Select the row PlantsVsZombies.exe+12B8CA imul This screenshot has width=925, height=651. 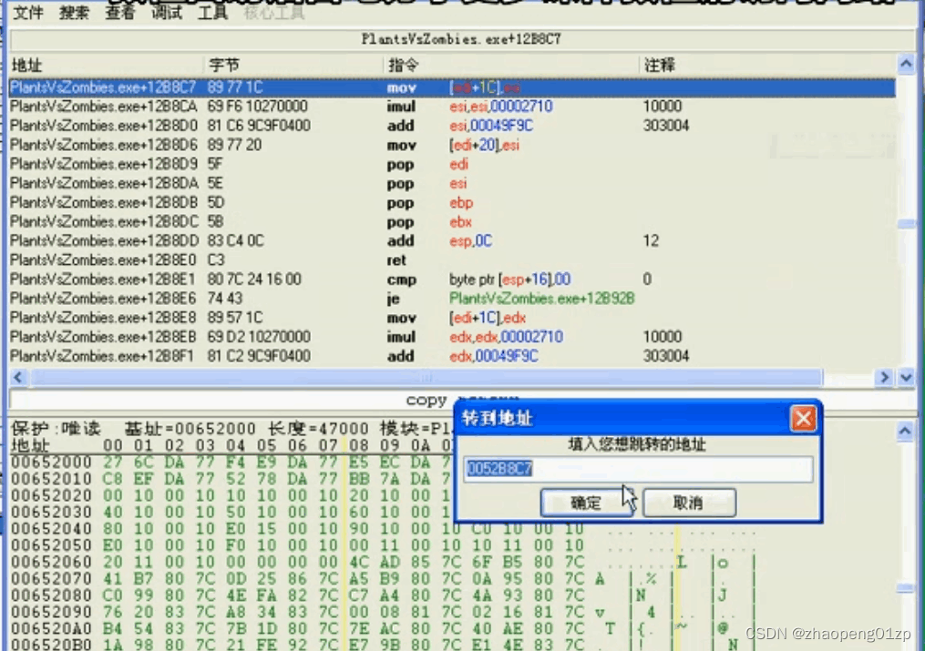pos(452,107)
